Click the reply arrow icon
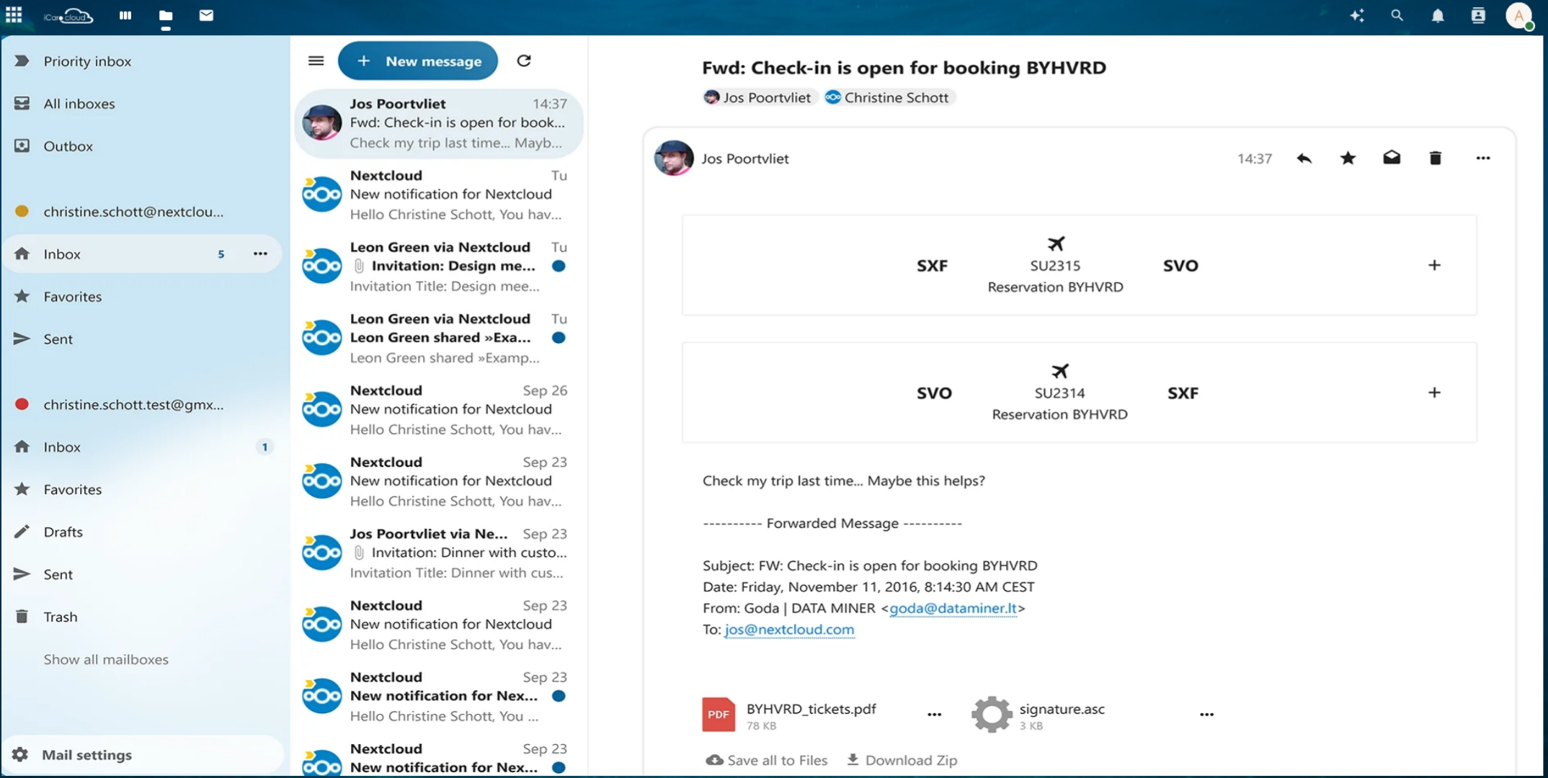The image size is (1548, 778). coord(1304,158)
